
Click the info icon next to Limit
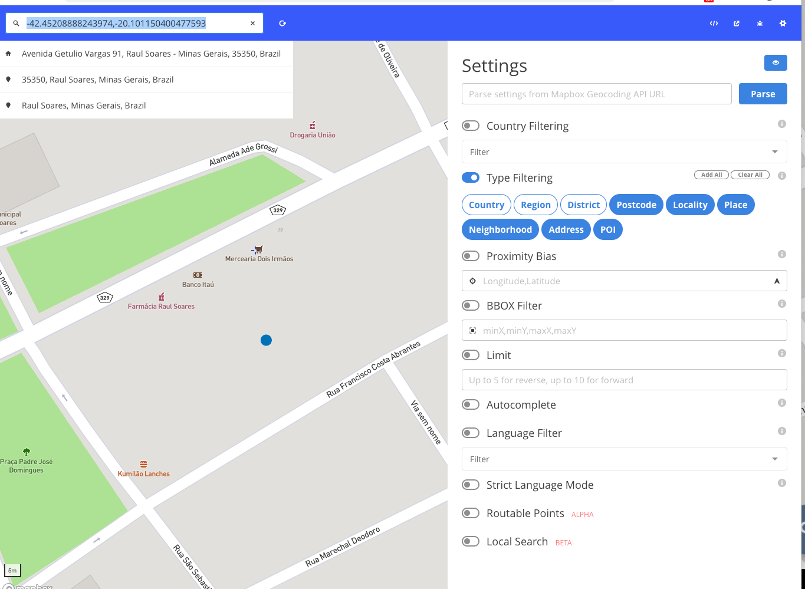(x=782, y=353)
